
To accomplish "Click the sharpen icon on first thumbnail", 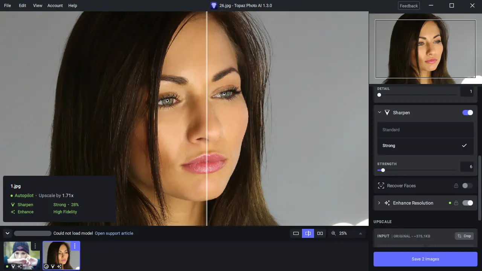I will pyautogui.click(x=13, y=266).
